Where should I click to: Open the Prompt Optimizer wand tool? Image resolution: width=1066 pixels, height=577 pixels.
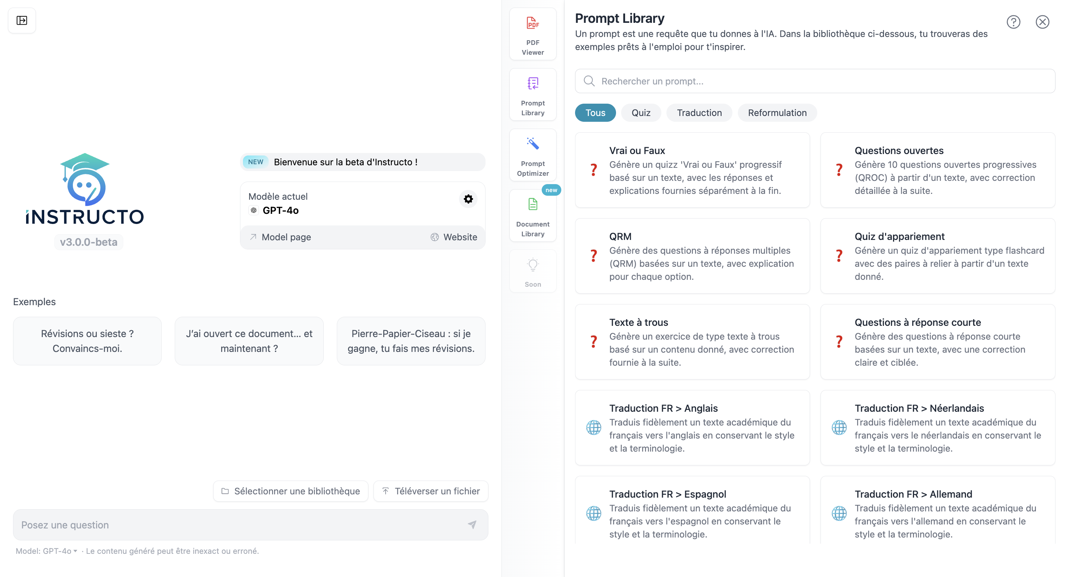point(533,155)
